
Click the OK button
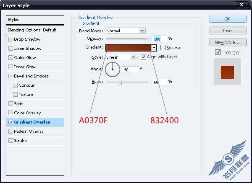coord(228,19)
